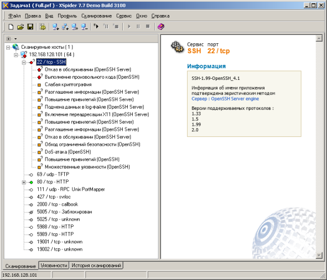The width and height of the screenshot is (327, 280).
Task: Open the profile settings toolbar icon
Action: click(x=43, y=27)
